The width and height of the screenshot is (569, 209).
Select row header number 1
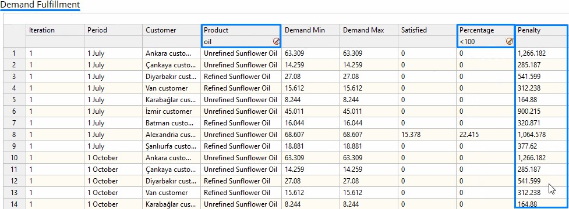(x=15, y=53)
